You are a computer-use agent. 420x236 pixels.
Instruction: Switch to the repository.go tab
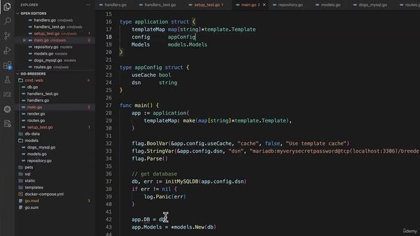coord(288,5)
